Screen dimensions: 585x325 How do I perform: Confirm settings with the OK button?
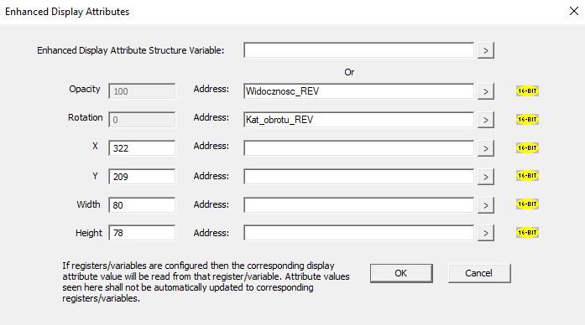pyautogui.click(x=401, y=273)
